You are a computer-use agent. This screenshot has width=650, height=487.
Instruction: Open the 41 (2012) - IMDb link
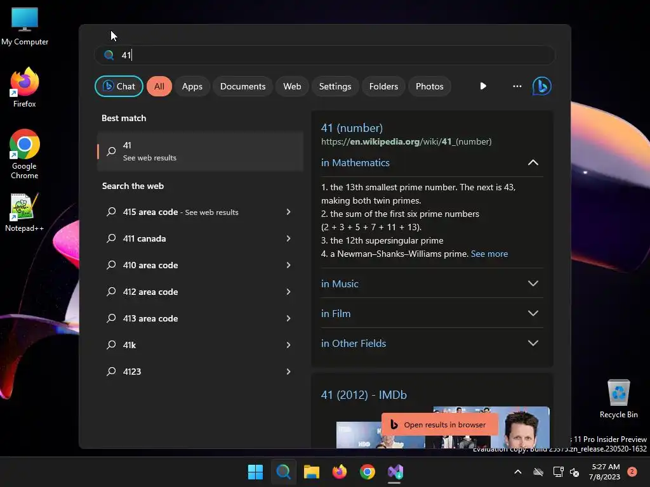364,394
